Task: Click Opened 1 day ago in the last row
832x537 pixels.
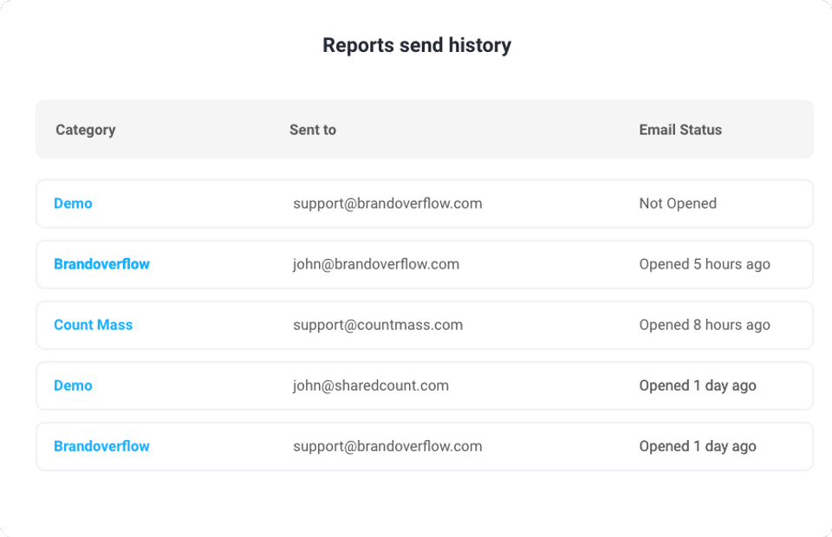Action: click(698, 446)
